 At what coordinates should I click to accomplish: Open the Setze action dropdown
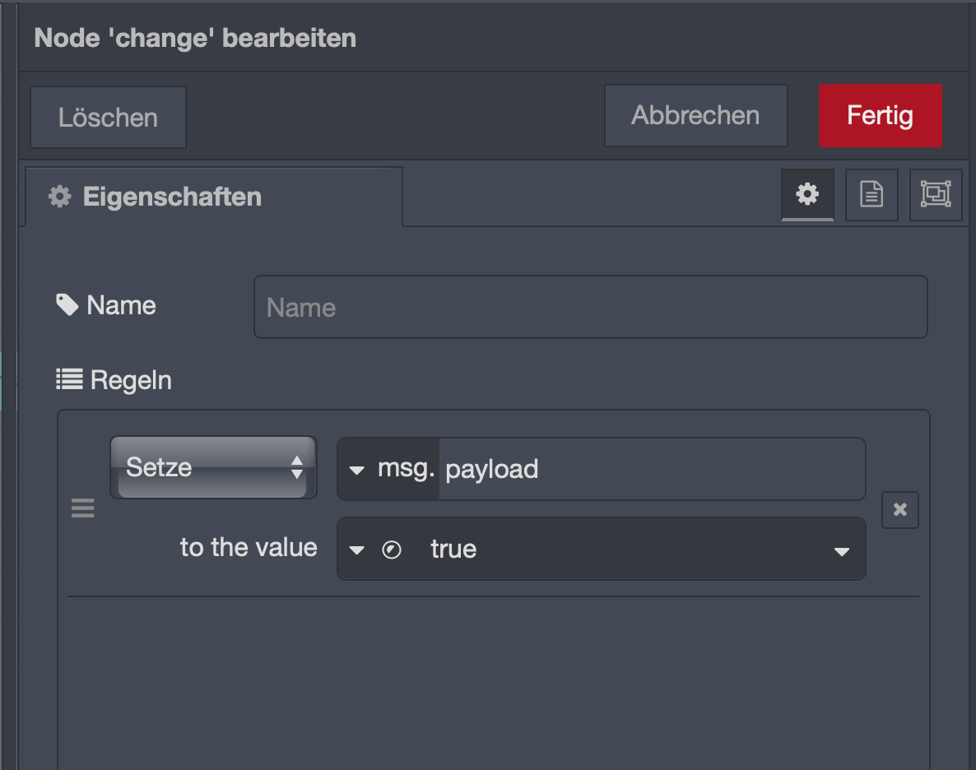[x=213, y=467]
